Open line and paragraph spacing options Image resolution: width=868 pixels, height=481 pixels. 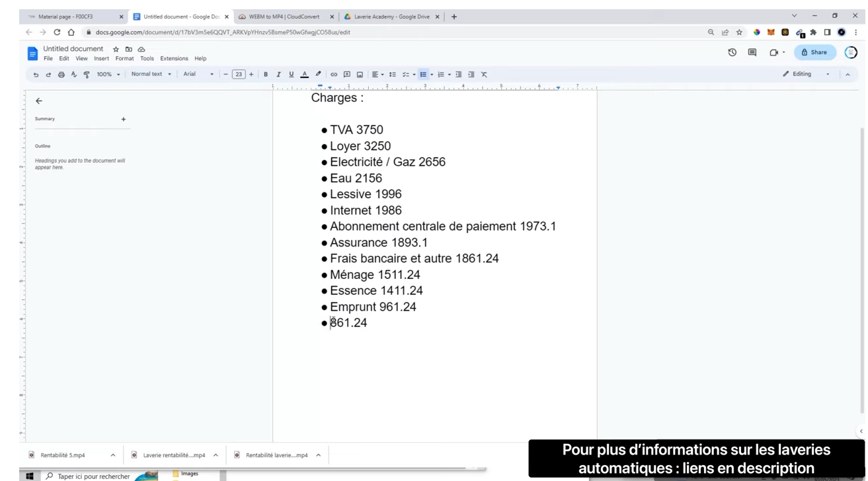click(x=393, y=75)
